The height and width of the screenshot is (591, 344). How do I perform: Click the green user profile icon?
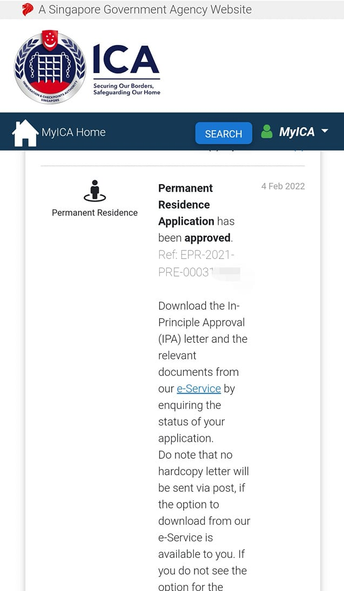pyautogui.click(x=267, y=132)
